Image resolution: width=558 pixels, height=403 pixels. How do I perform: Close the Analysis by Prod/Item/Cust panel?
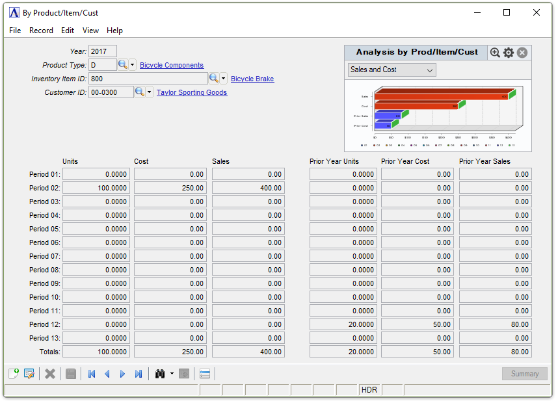point(522,53)
